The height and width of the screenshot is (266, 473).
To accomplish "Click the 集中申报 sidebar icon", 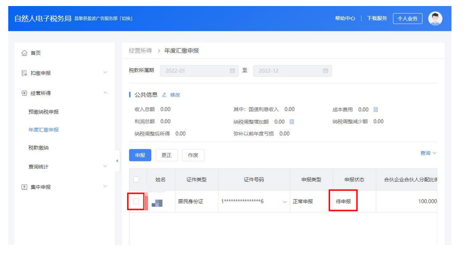I will click(24, 187).
